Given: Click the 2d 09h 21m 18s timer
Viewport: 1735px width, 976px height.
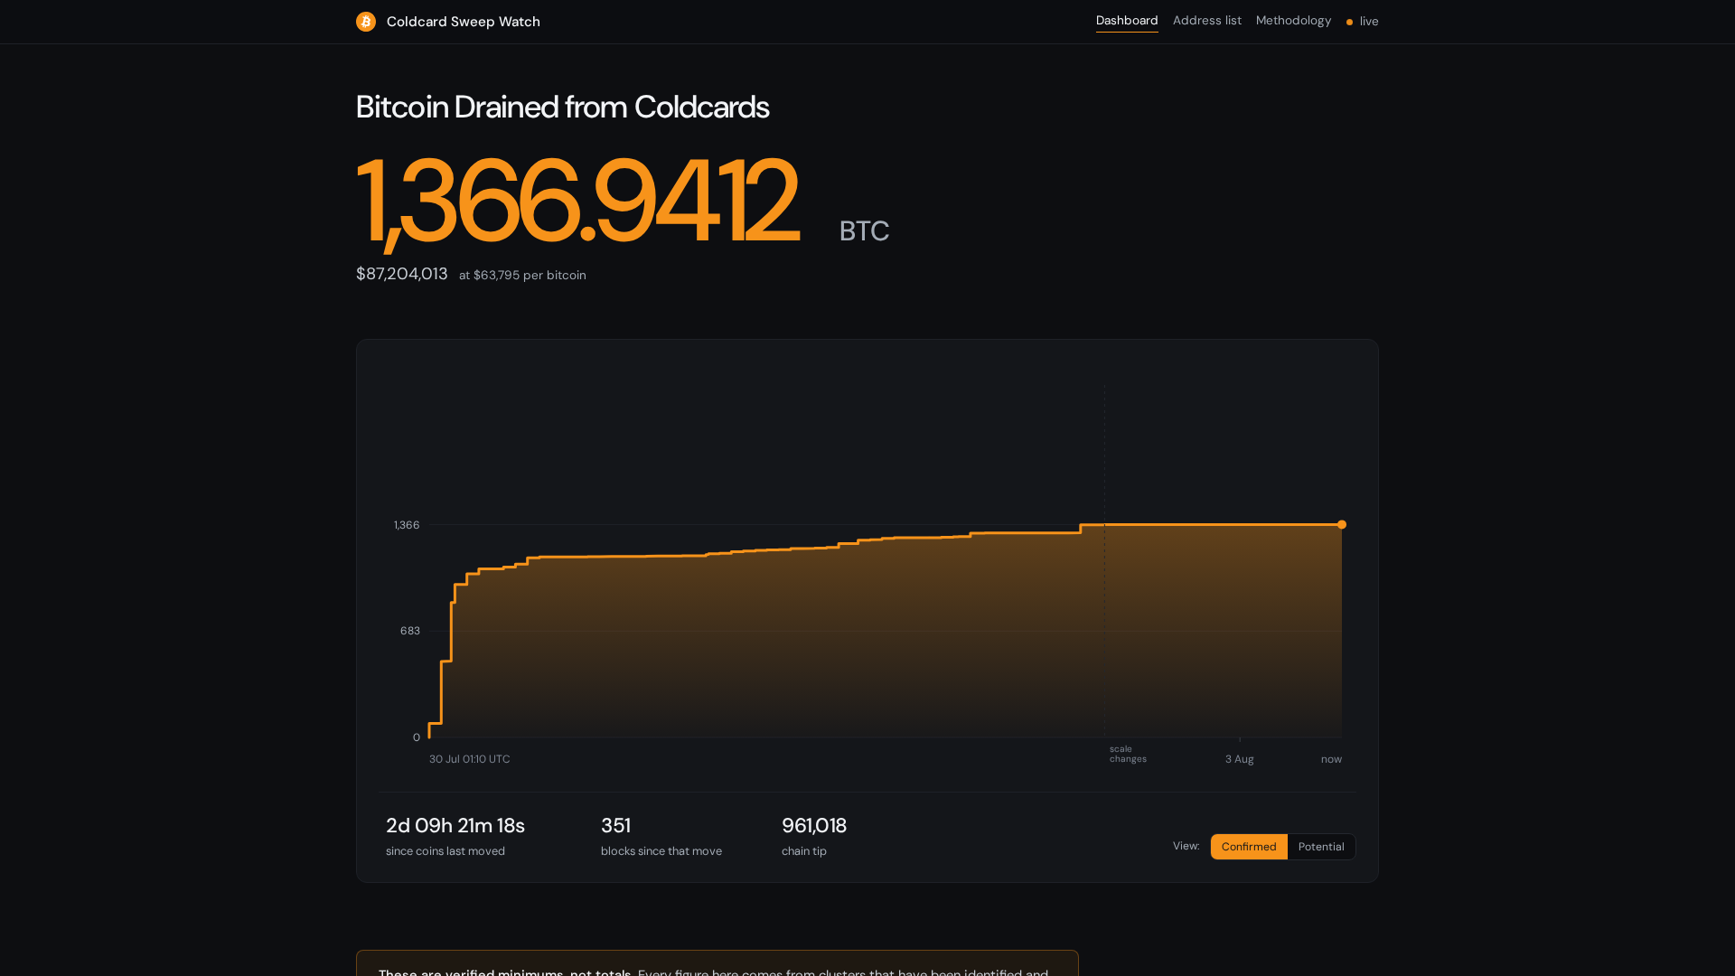Looking at the screenshot, I should tap(455, 826).
